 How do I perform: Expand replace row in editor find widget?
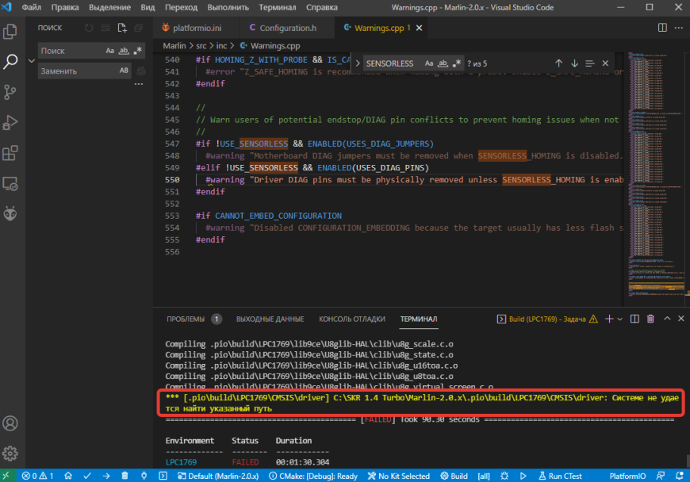[358, 63]
